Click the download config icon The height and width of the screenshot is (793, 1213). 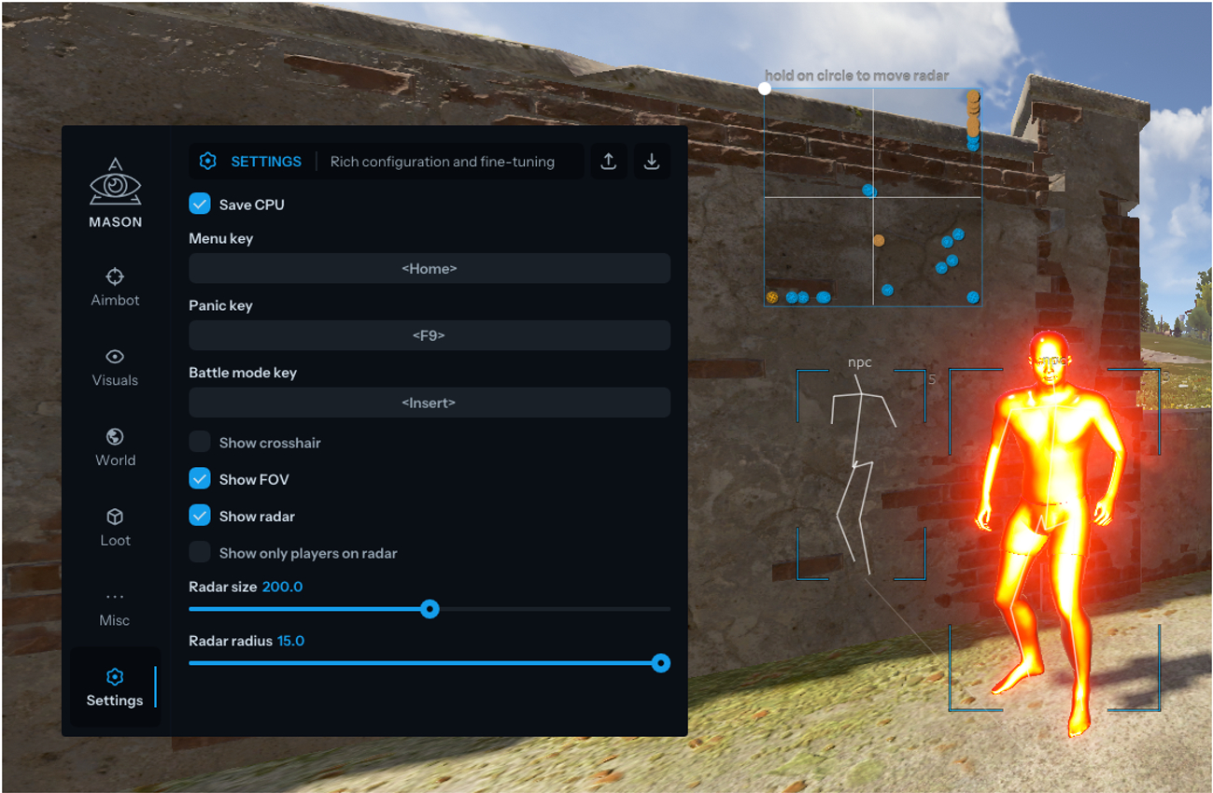click(652, 161)
